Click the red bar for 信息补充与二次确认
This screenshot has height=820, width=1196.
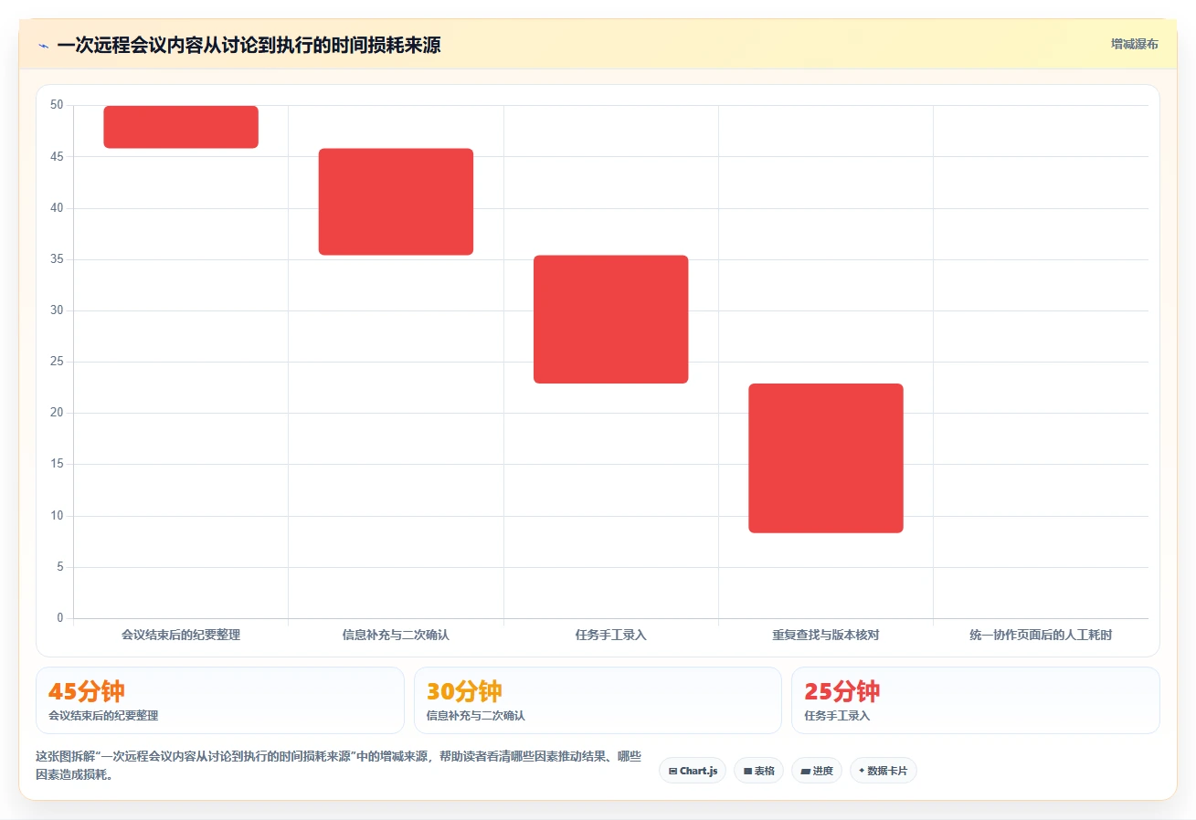click(x=396, y=202)
